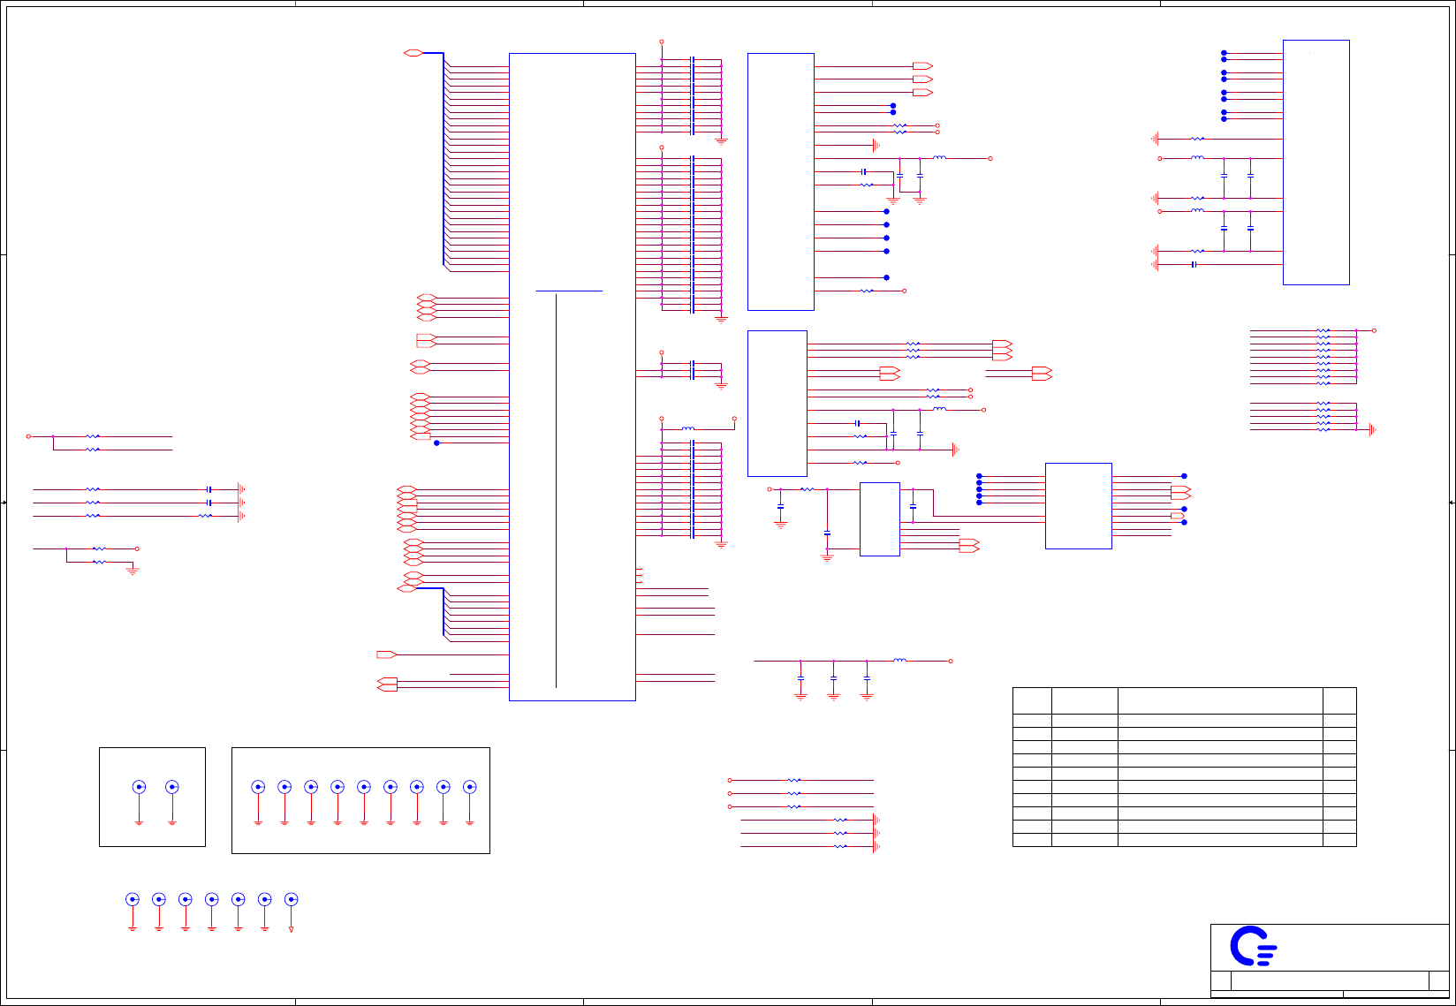Click the bus port symbol above main IC's left bus
Viewport: 1456px width, 1006px height.
(413, 53)
